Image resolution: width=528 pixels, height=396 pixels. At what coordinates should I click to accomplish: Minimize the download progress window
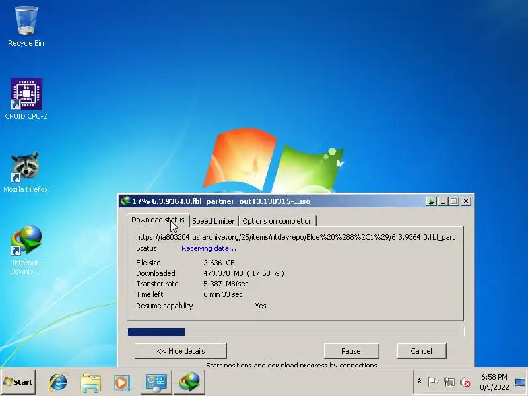(442, 201)
